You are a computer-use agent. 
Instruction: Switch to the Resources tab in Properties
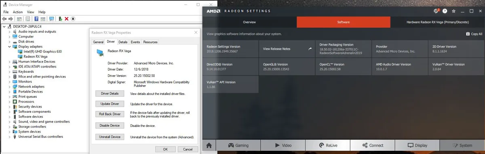point(150,42)
